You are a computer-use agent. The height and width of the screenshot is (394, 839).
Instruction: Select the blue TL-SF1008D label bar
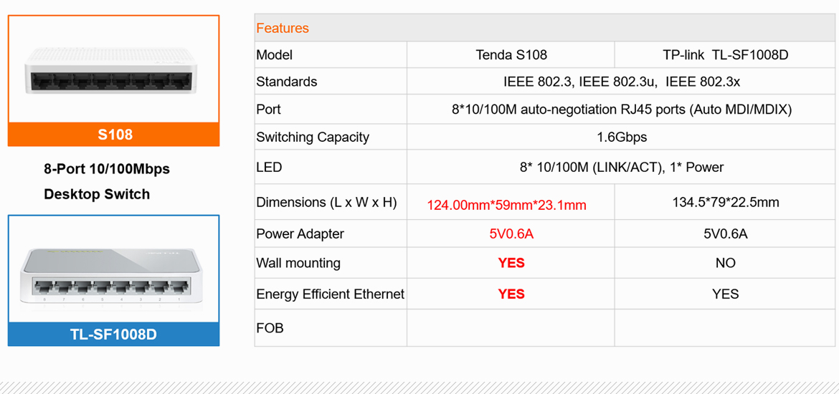[x=114, y=335]
